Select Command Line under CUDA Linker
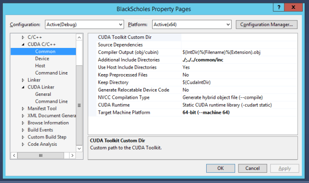Image resolution: width=309 pixels, height=183 pixels. click(x=51, y=101)
